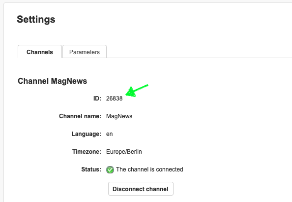Click the green connected status checkmark icon

[110, 169]
